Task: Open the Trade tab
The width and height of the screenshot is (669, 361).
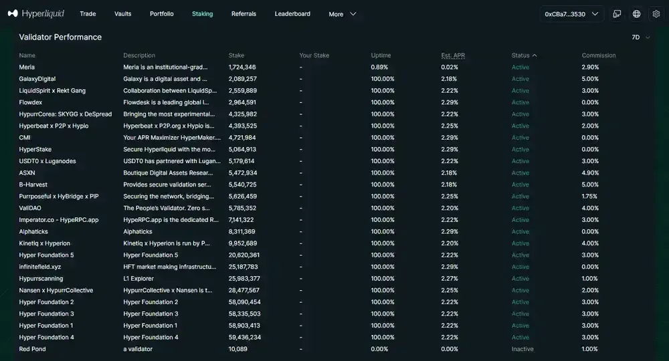Action: click(88, 13)
